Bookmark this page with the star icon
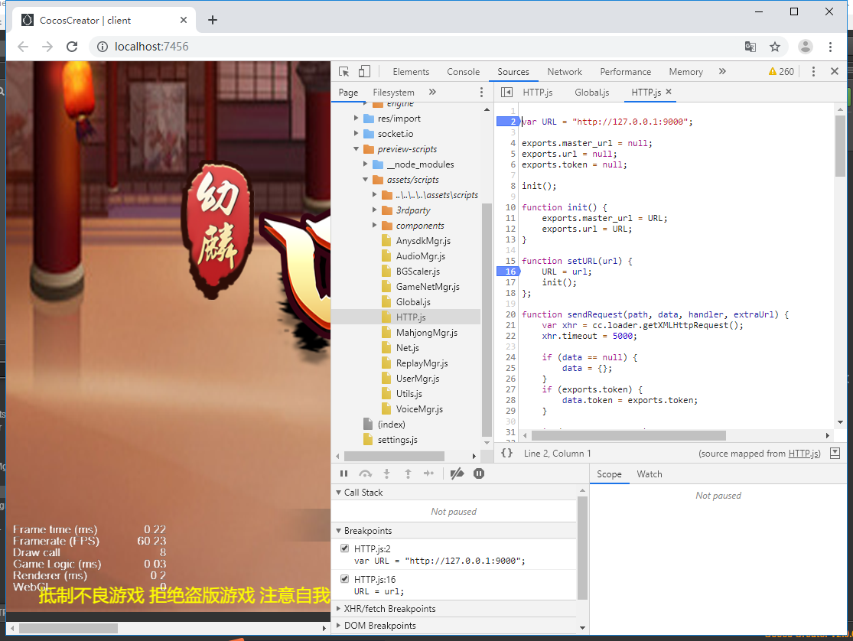Image resolution: width=853 pixels, height=641 pixels. click(775, 47)
